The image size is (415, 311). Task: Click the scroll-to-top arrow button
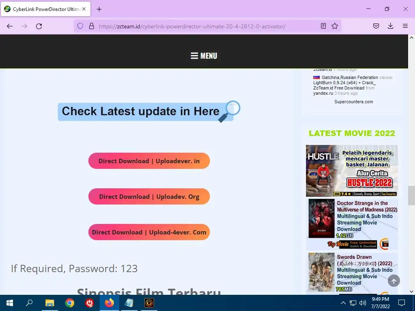click(x=394, y=281)
